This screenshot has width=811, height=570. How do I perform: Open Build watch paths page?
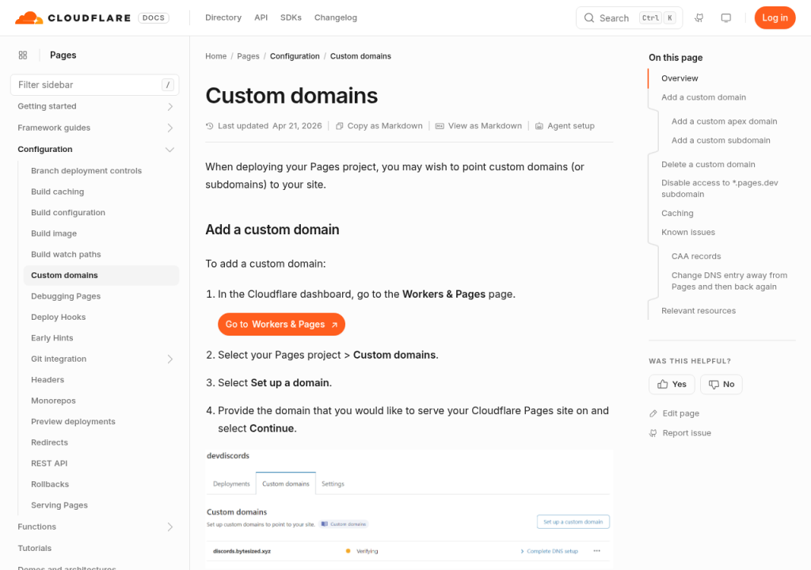coord(66,254)
